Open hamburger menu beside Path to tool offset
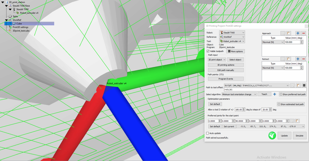 click(304, 85)
